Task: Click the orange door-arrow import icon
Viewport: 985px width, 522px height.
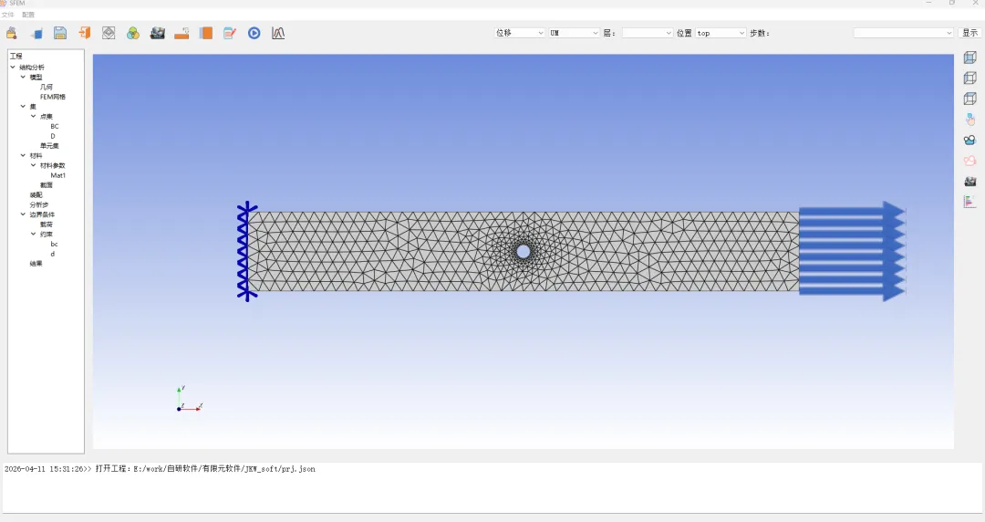Action: (x=84, y=34)
